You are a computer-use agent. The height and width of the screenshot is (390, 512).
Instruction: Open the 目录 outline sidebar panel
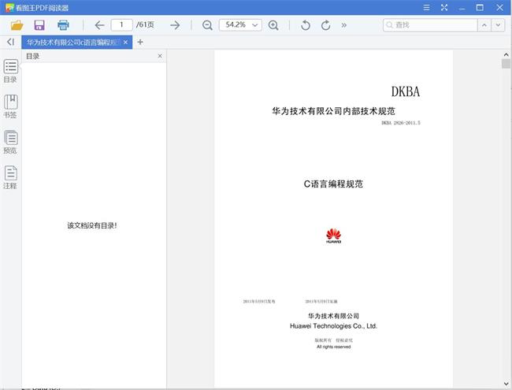(x=10, y=71)
